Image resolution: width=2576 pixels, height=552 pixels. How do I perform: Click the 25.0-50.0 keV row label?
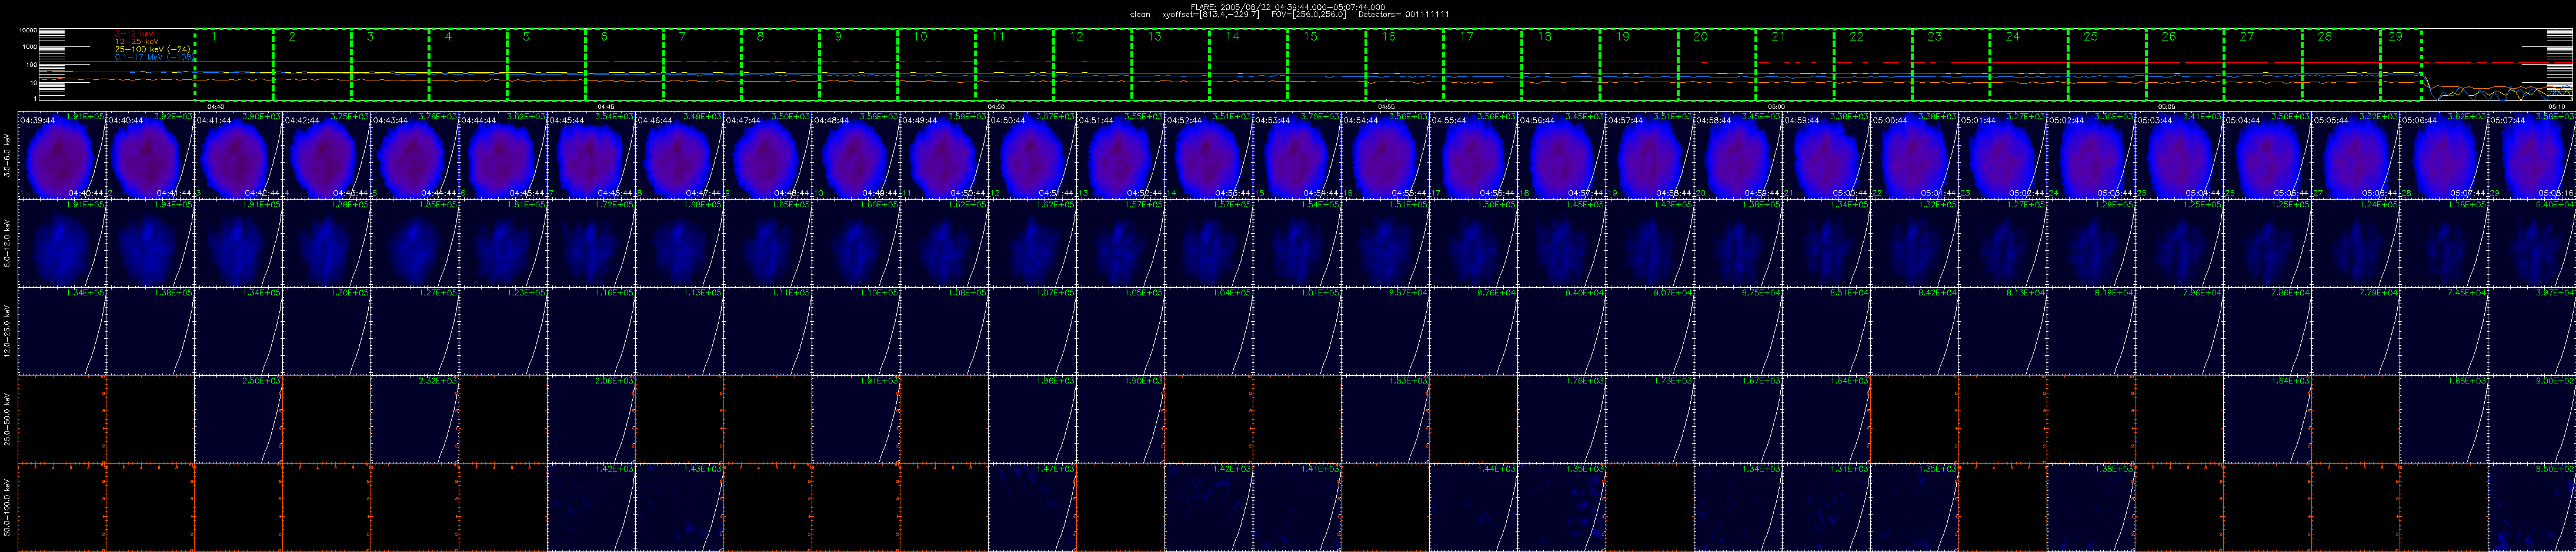tap(8, 419)
